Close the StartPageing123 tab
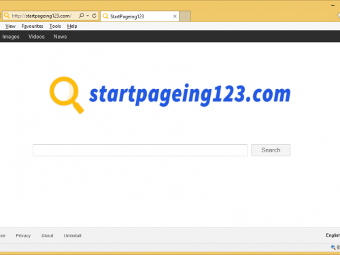Screen dimensions: 340x255 click(175, 16)
